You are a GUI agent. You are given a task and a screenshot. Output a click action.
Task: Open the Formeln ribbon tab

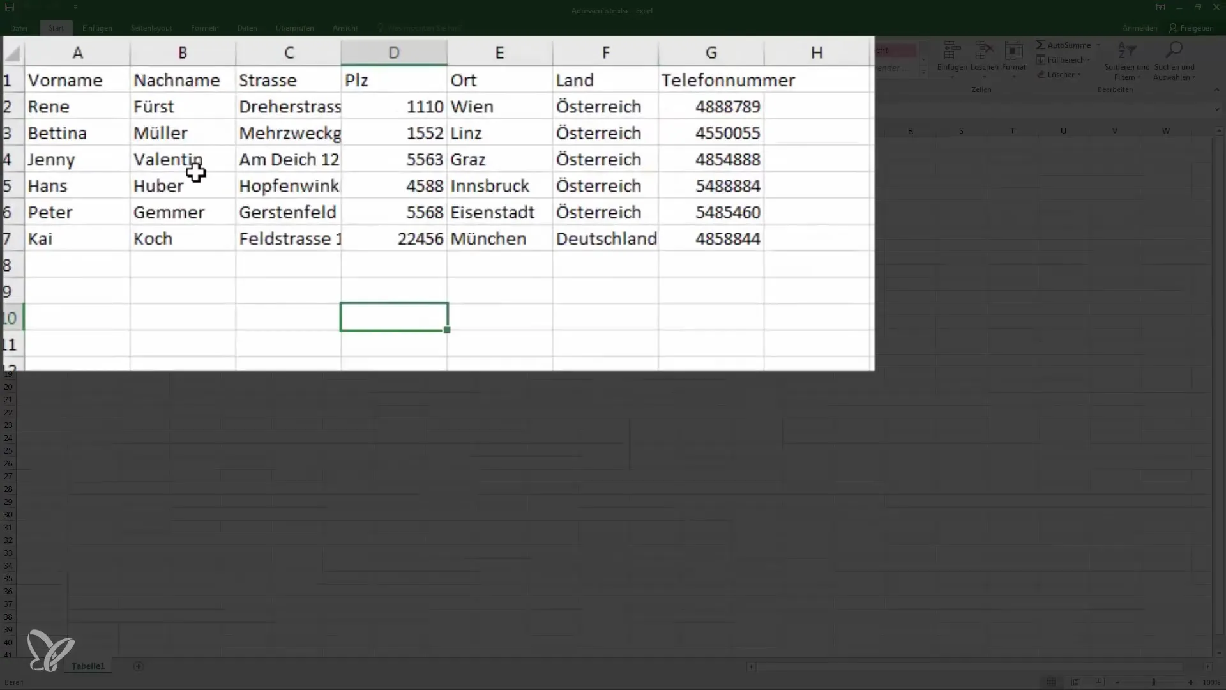(204, 28)
